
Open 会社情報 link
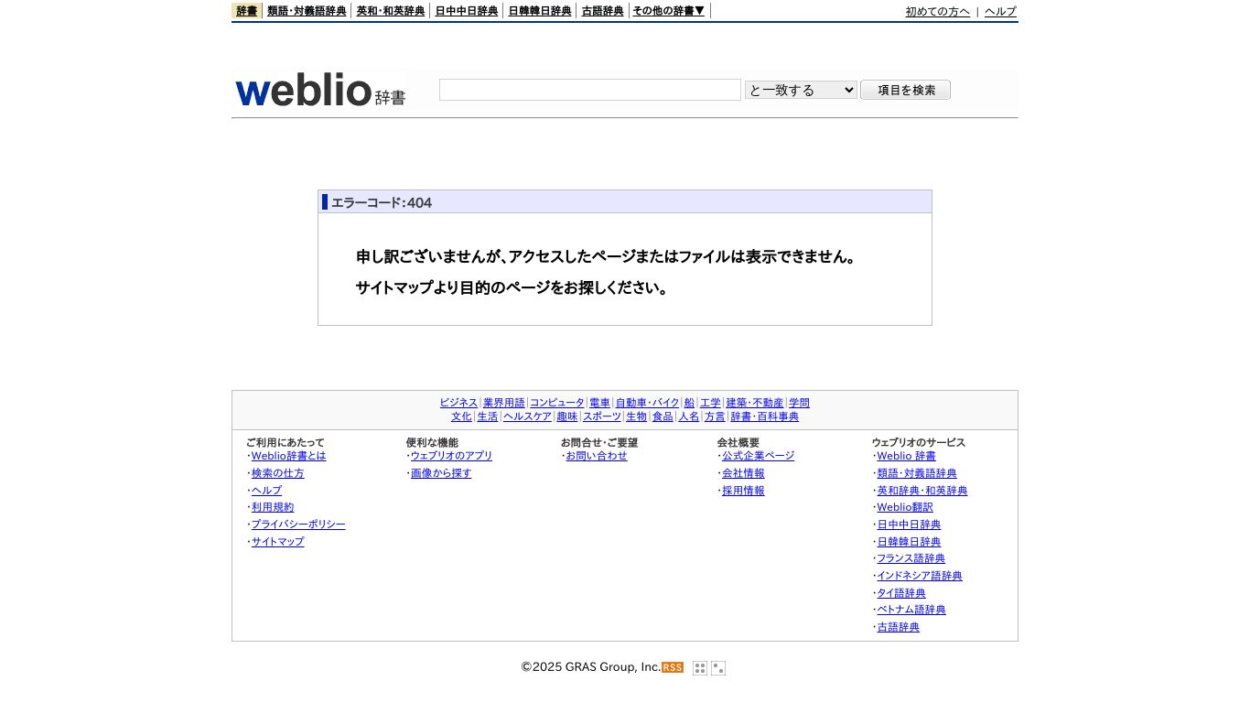(743, 473)
